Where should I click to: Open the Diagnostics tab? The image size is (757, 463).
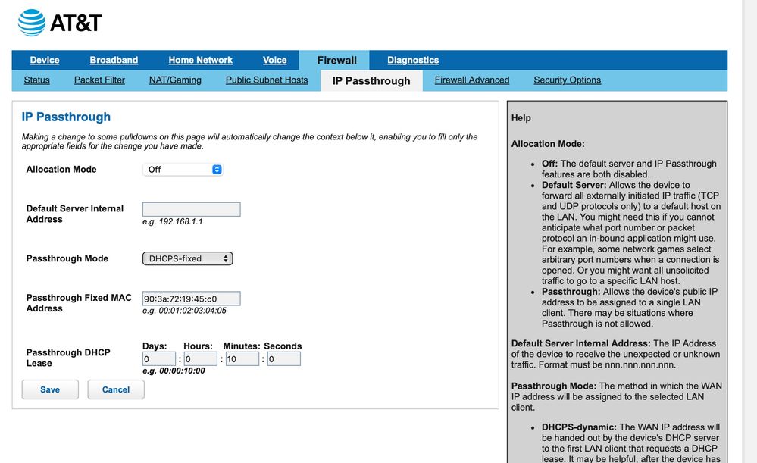pyautogui.click(x=412, y=60)
